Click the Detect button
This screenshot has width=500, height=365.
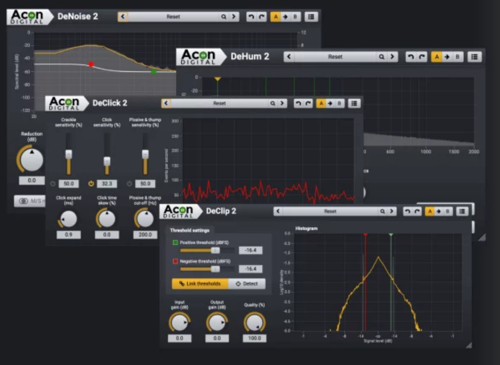click(247, 284)
